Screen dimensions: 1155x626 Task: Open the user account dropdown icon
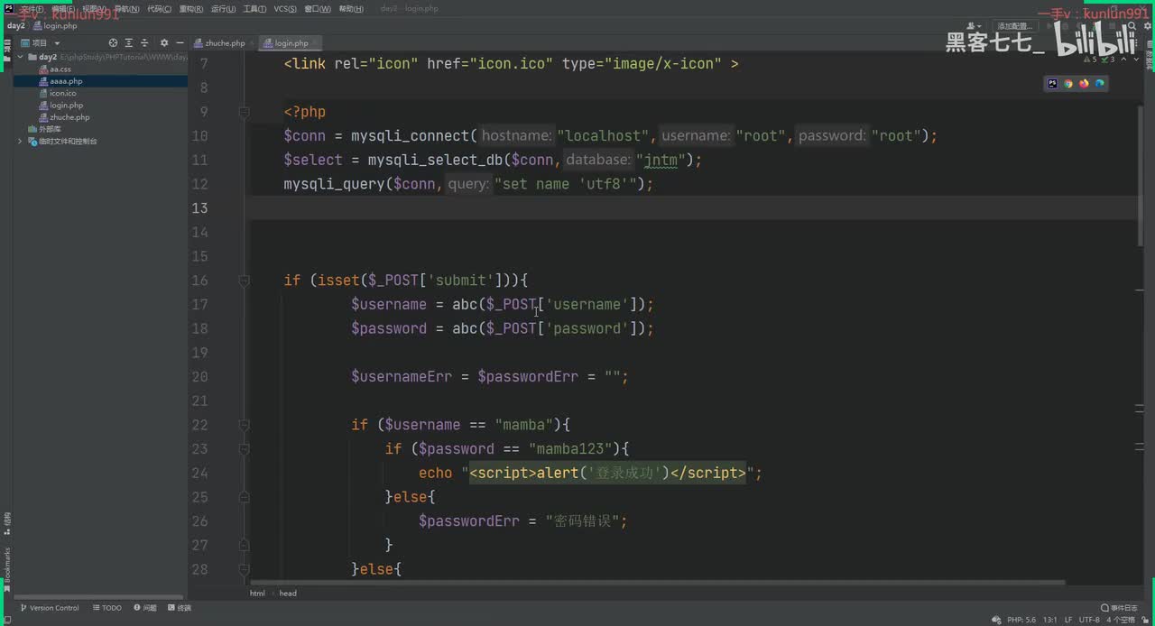click(975, 25)
